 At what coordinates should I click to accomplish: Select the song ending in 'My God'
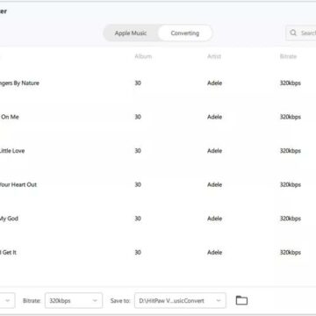tap(9, 219)
